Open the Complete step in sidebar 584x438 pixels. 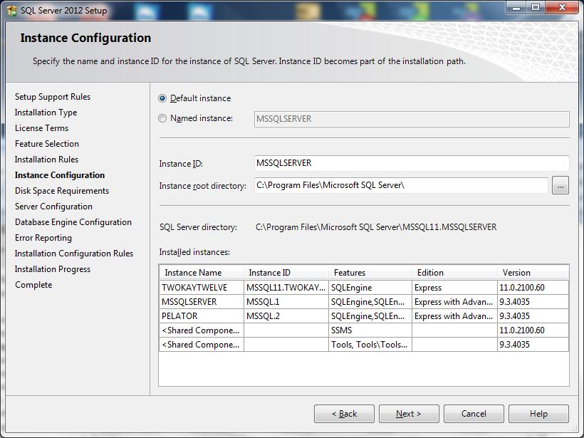click(33, 285)
